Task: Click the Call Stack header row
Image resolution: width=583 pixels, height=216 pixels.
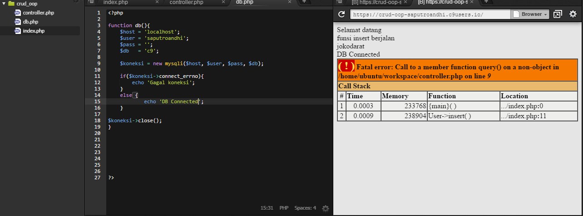Action: (x=457, y=86)
